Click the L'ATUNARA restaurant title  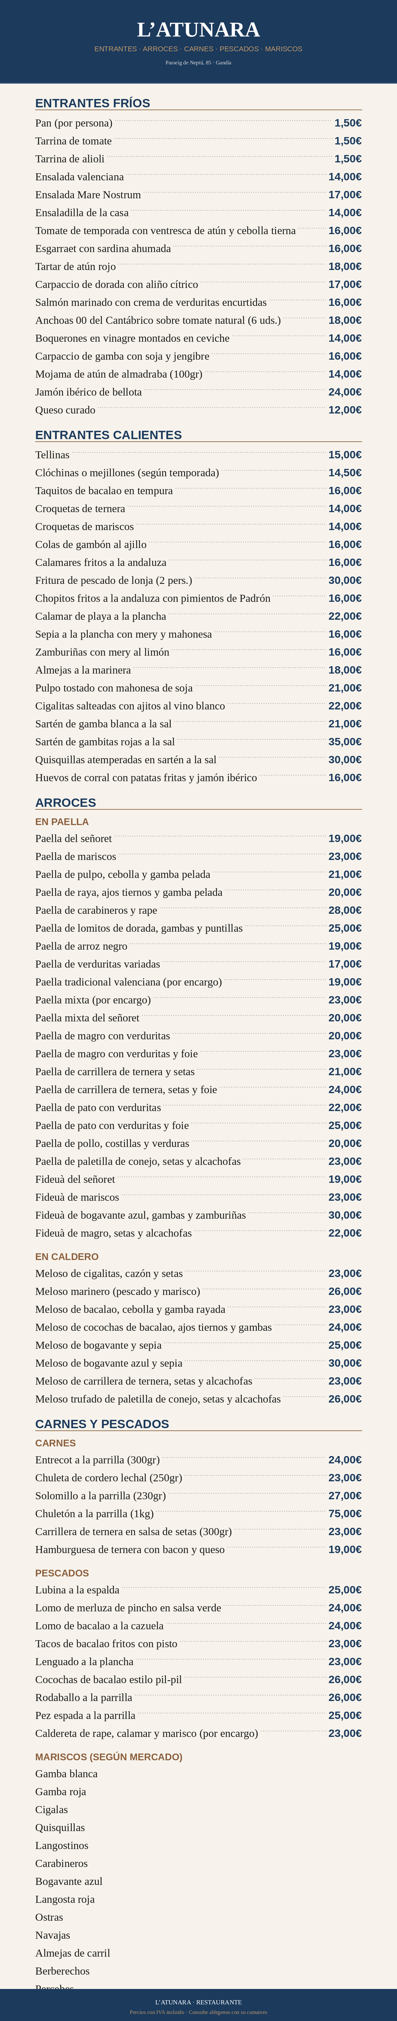(x=199, y=30)
